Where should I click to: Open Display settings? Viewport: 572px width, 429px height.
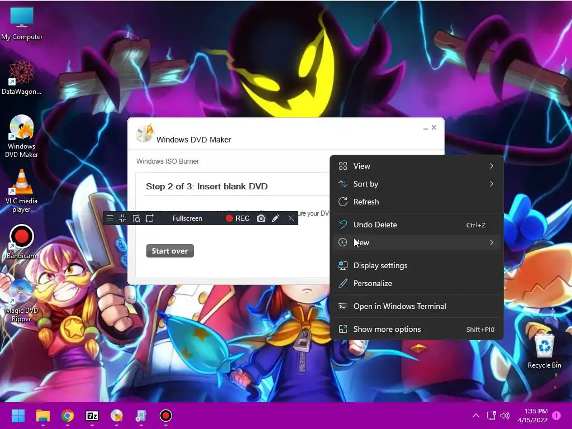point(416,265)
